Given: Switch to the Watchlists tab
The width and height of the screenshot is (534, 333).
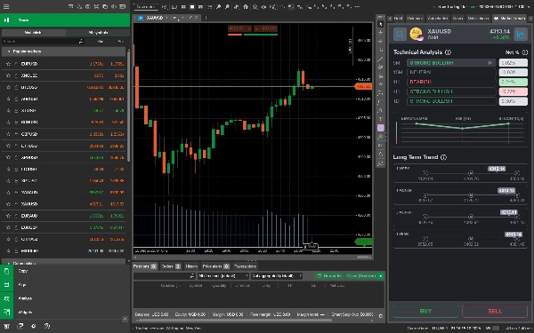Looking at the screenshot, I should coord(33,33).
